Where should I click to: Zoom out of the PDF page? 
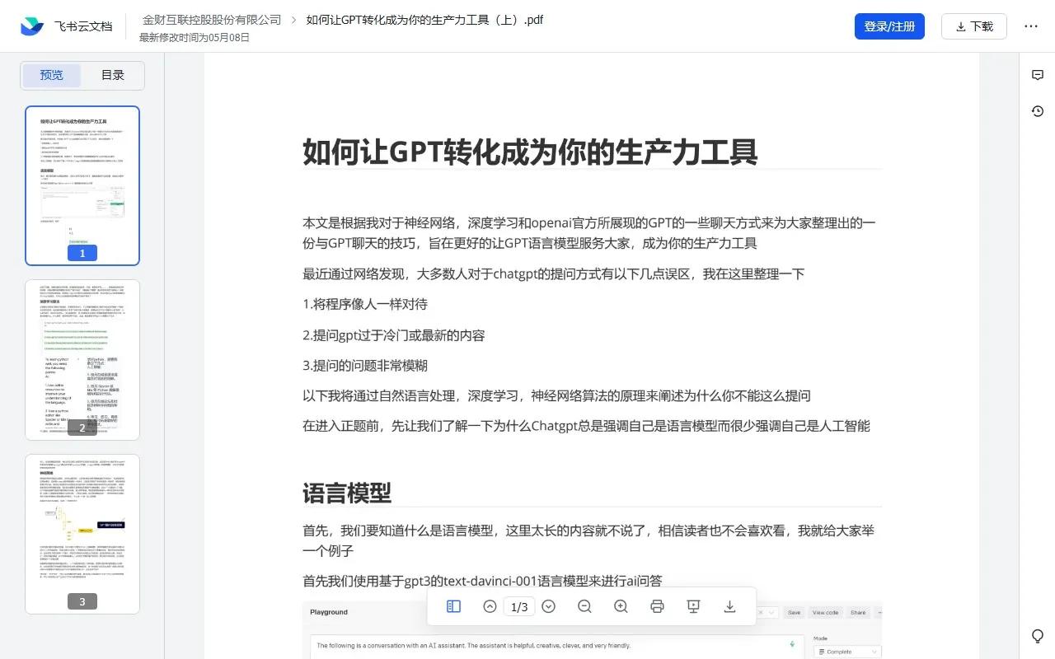584,606
